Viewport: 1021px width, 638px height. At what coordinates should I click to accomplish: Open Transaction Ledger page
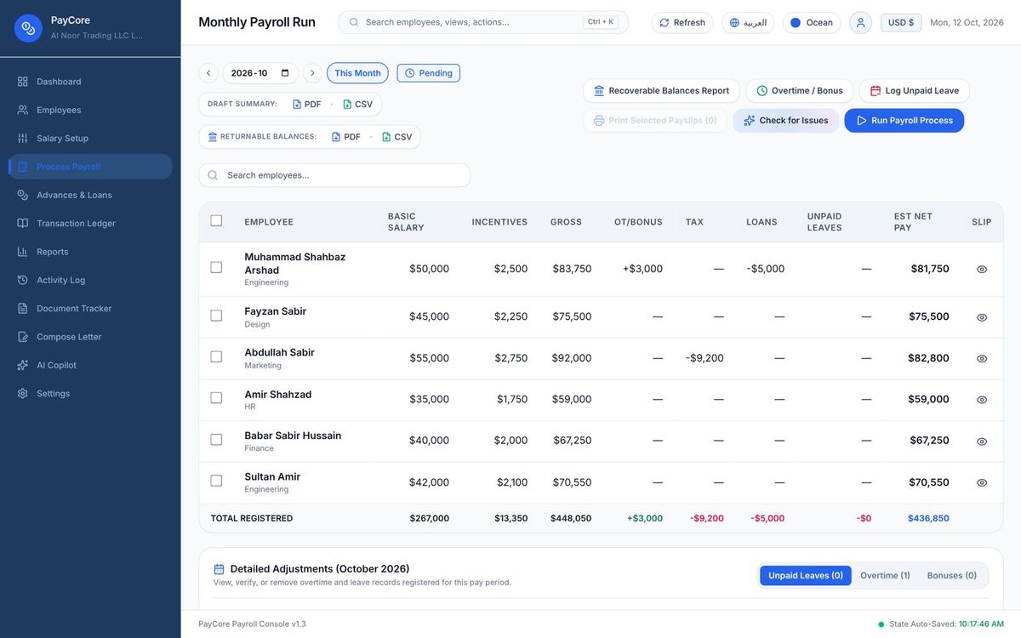90,223
